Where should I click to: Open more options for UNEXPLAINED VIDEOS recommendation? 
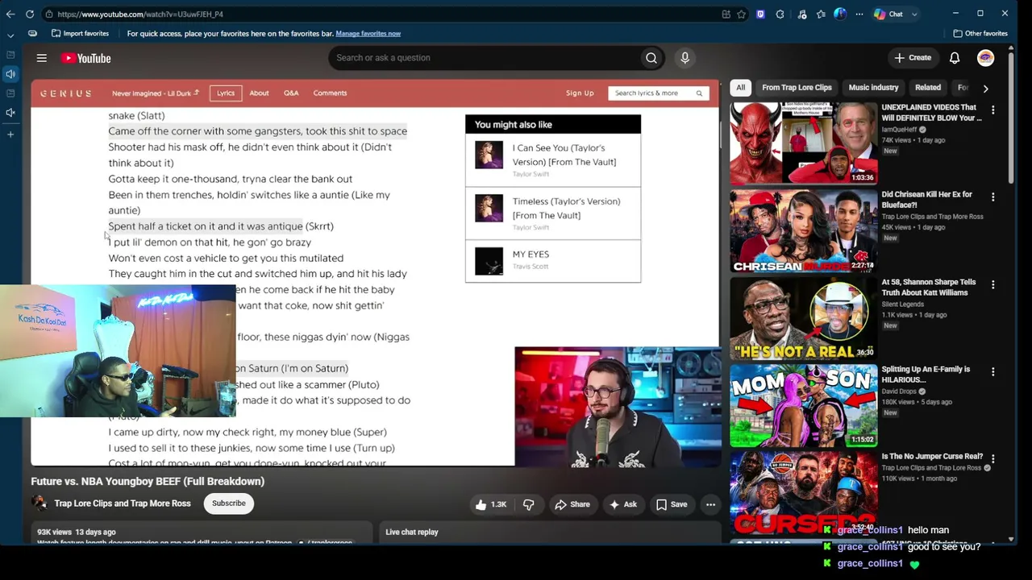click(992, 110)
